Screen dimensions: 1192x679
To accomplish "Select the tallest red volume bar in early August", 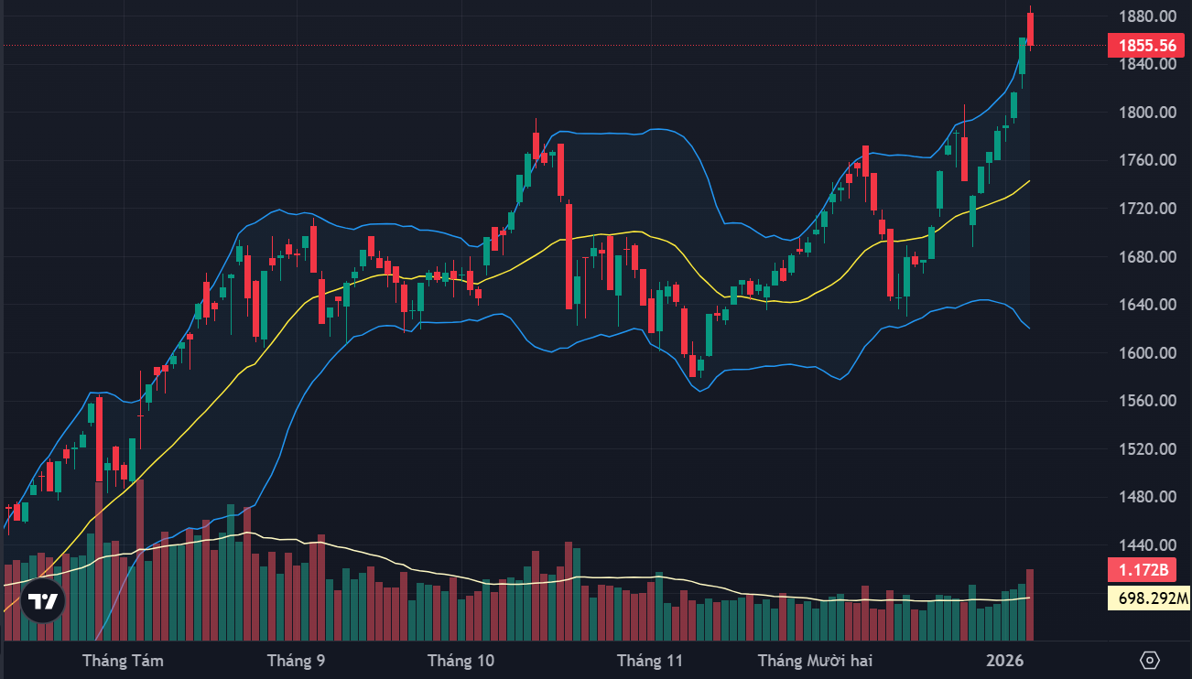I will pyautogui.click(x=140, y=559).
